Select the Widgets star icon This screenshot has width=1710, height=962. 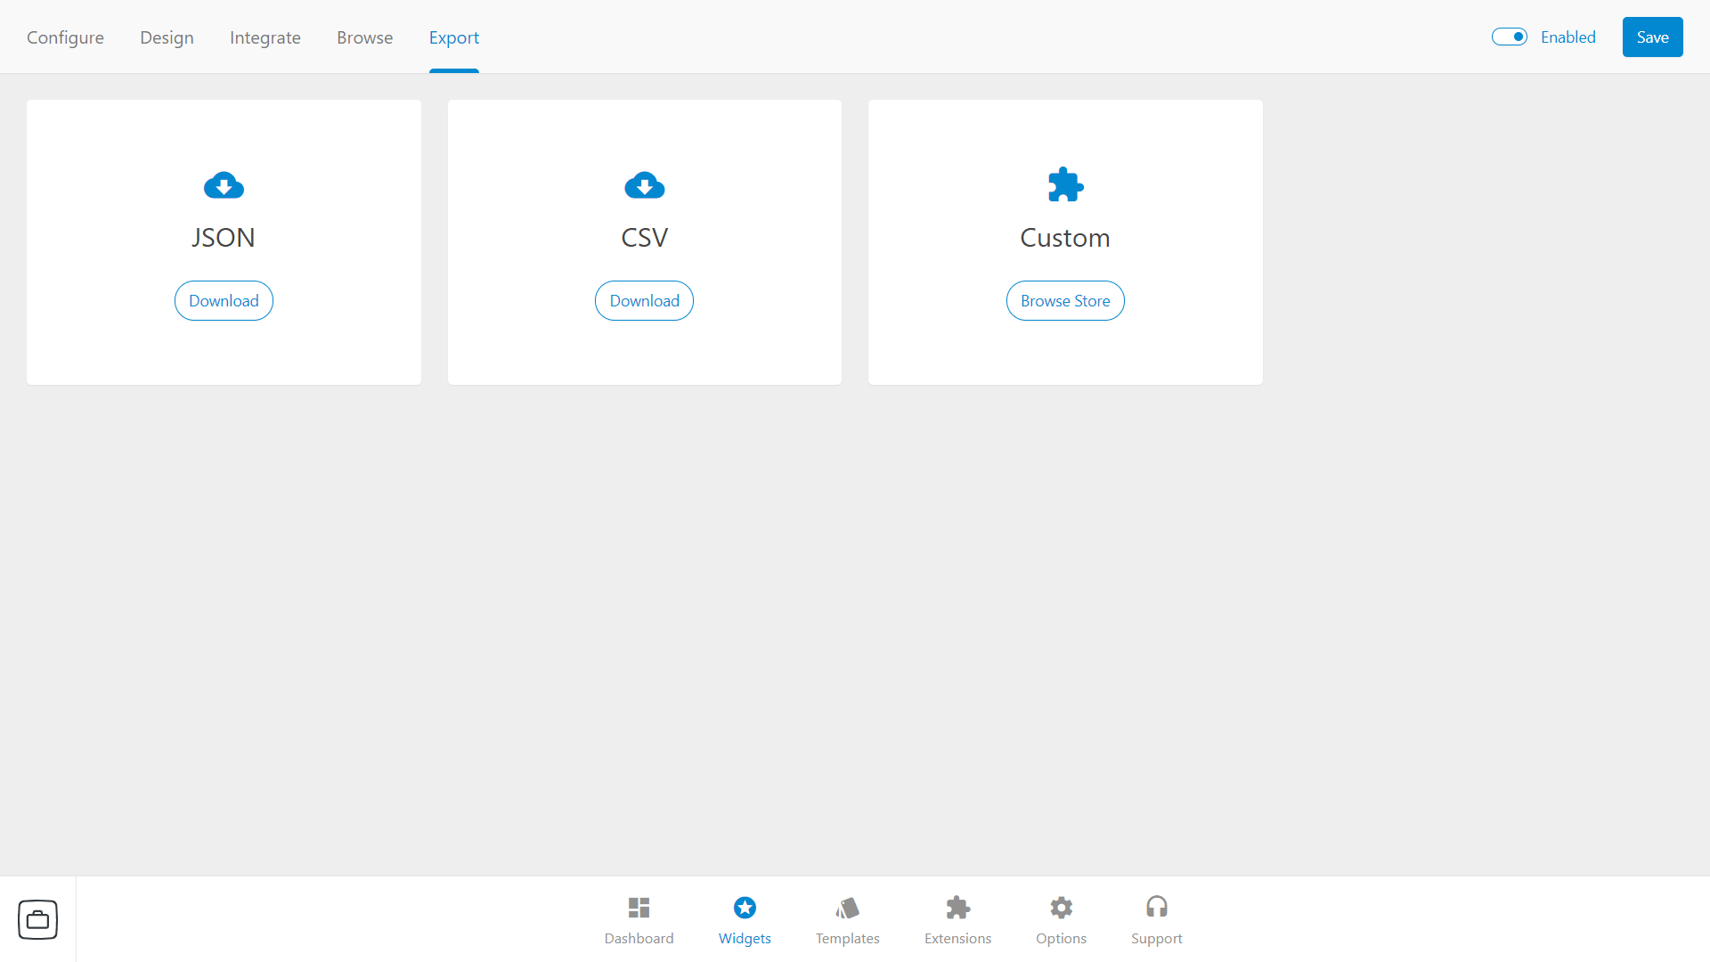(x=745, y=908)
